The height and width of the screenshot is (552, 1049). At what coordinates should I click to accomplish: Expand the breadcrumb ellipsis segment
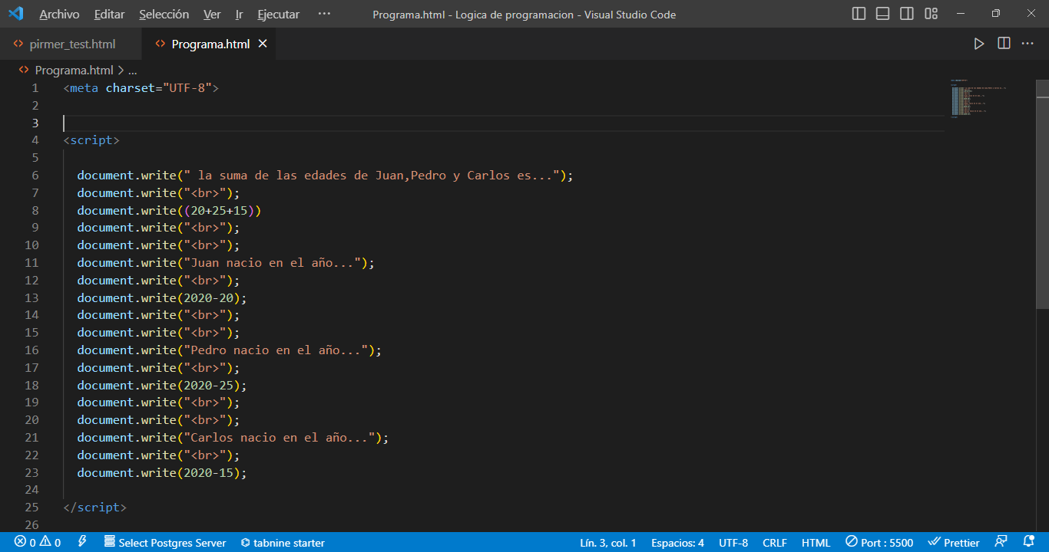point(132,70)
